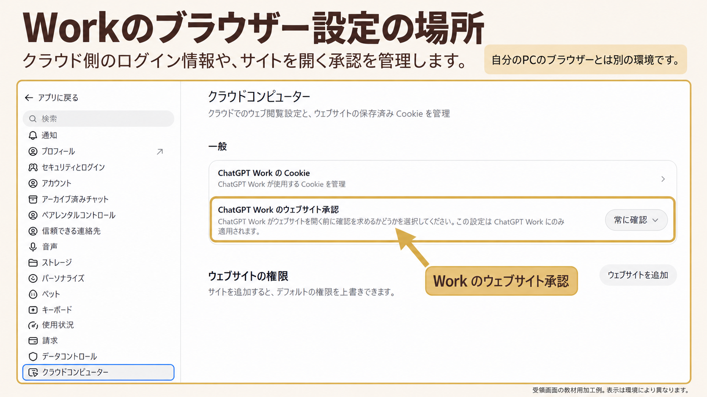Click the gauge icon for 使用状況
The width and height of the screenshot is (707, 397).
tap(33, 325)
